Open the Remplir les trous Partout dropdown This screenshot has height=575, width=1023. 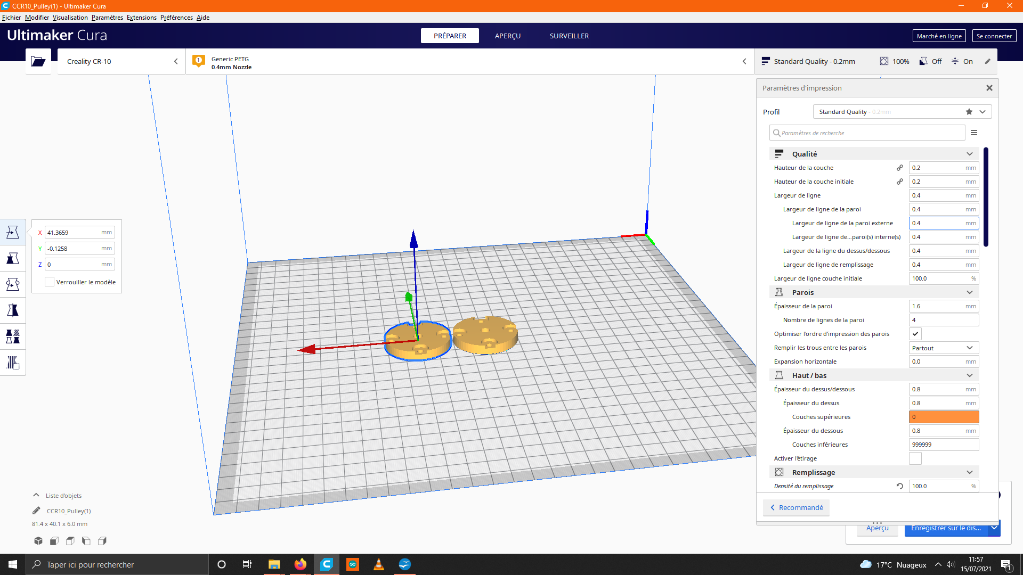943,348
